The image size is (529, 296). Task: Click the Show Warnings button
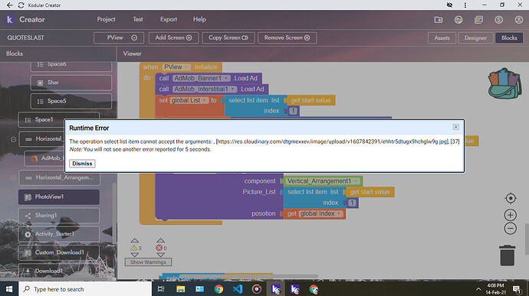click(148, 262)
